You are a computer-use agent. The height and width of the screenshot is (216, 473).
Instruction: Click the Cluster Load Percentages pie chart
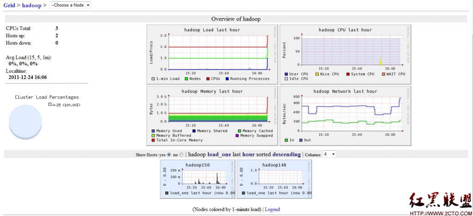[25, 122]
